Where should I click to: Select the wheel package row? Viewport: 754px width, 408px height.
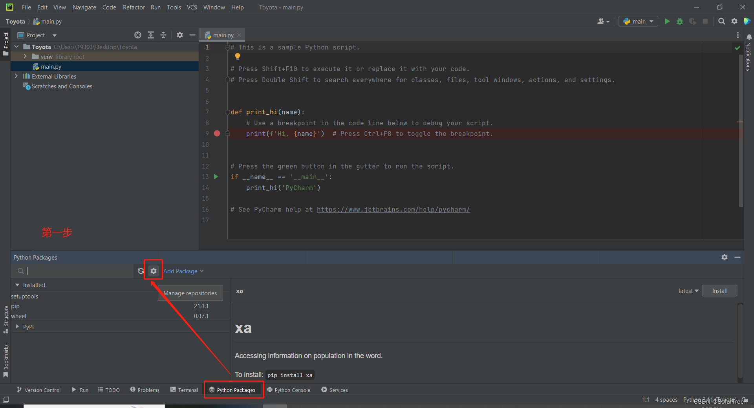click(x=120, y=316)
